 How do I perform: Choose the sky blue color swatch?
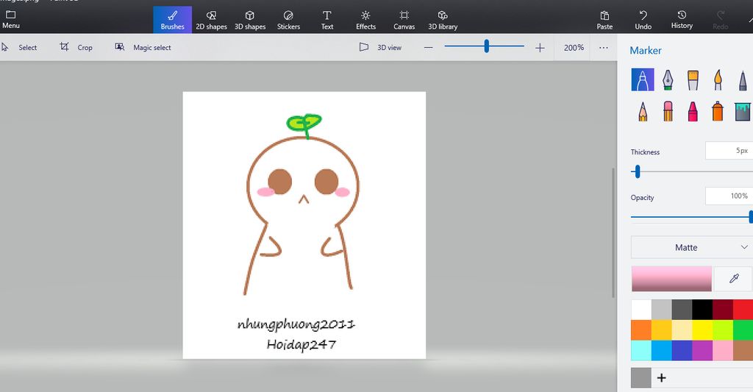click(x=661, y=350)
